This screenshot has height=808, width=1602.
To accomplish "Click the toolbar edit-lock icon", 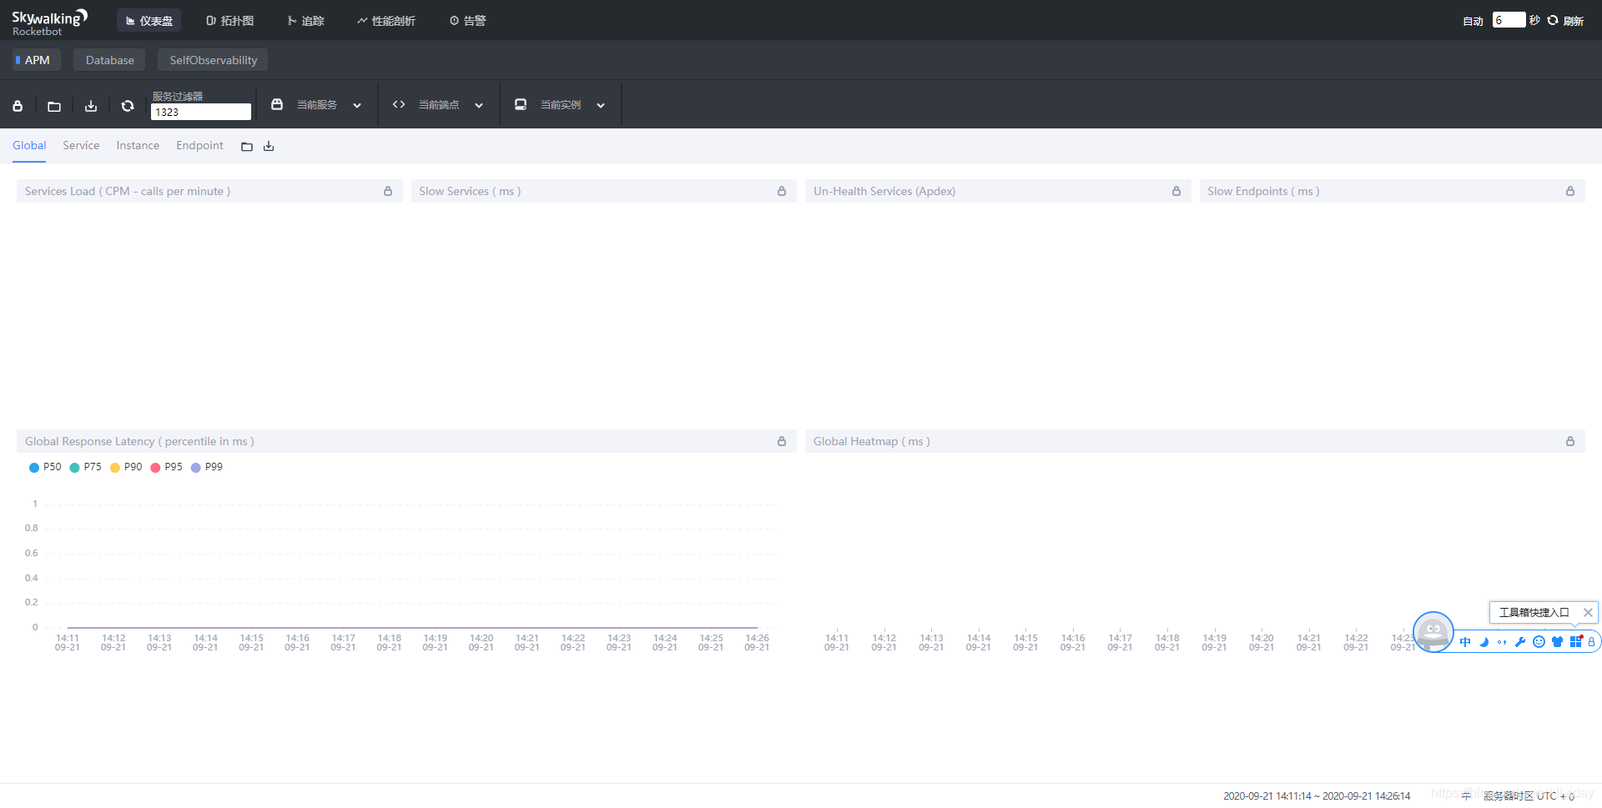I will click(18, 106).
